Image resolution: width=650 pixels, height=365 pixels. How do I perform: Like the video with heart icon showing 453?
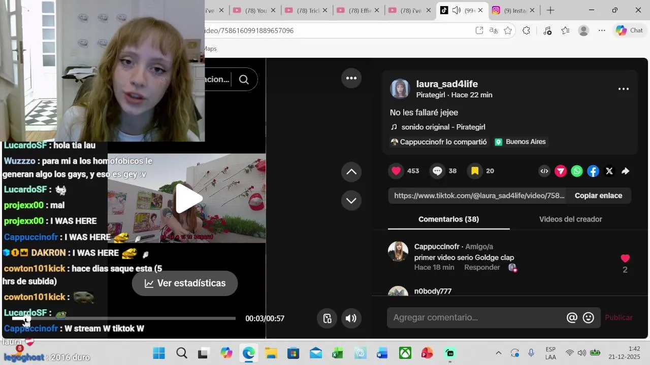click(396, 171)
